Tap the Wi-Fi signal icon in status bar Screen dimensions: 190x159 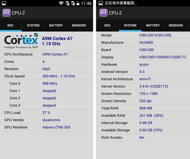click(x=61, y=3)
